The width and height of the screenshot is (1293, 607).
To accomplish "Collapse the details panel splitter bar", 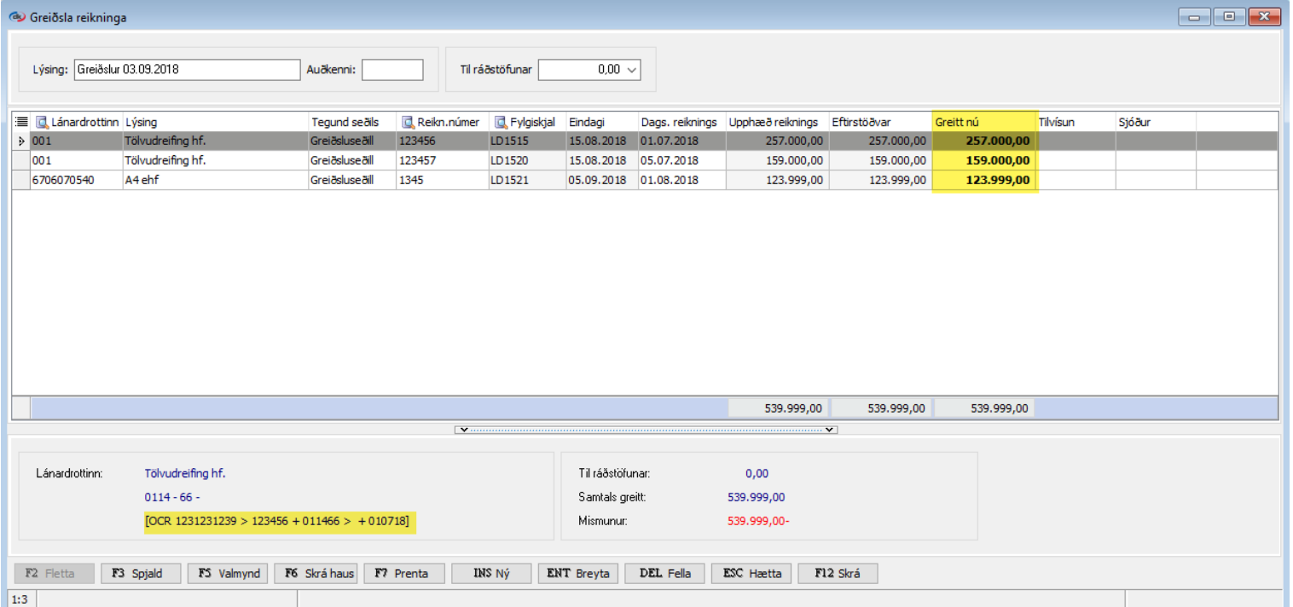I will click(646, 430).
